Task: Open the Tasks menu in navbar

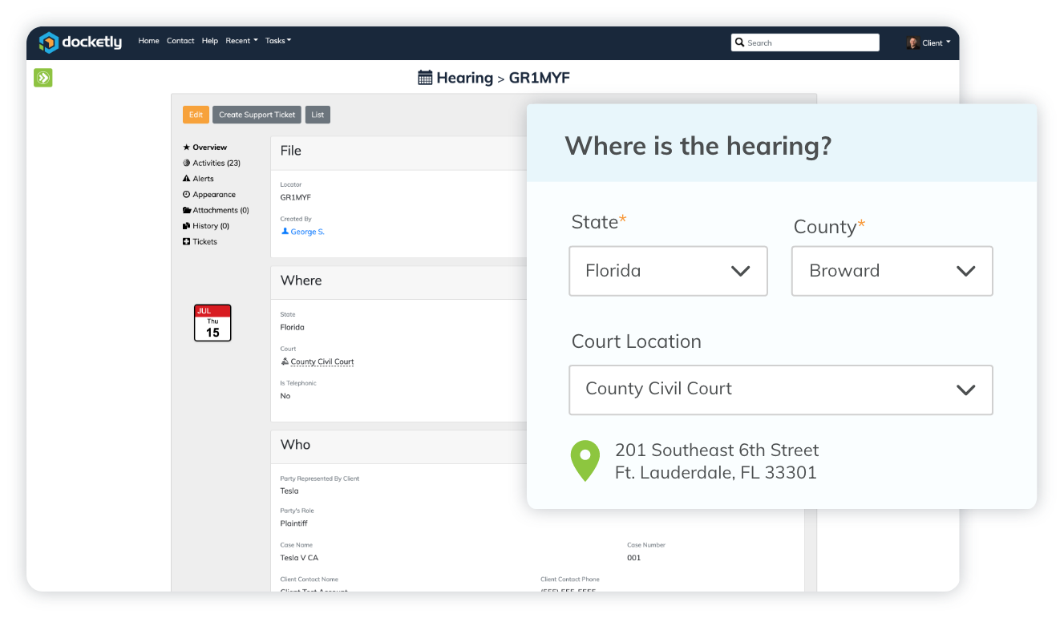Action: tap(278, 41)
